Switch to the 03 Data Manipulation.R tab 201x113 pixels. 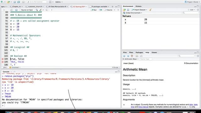tap(57, 7)
